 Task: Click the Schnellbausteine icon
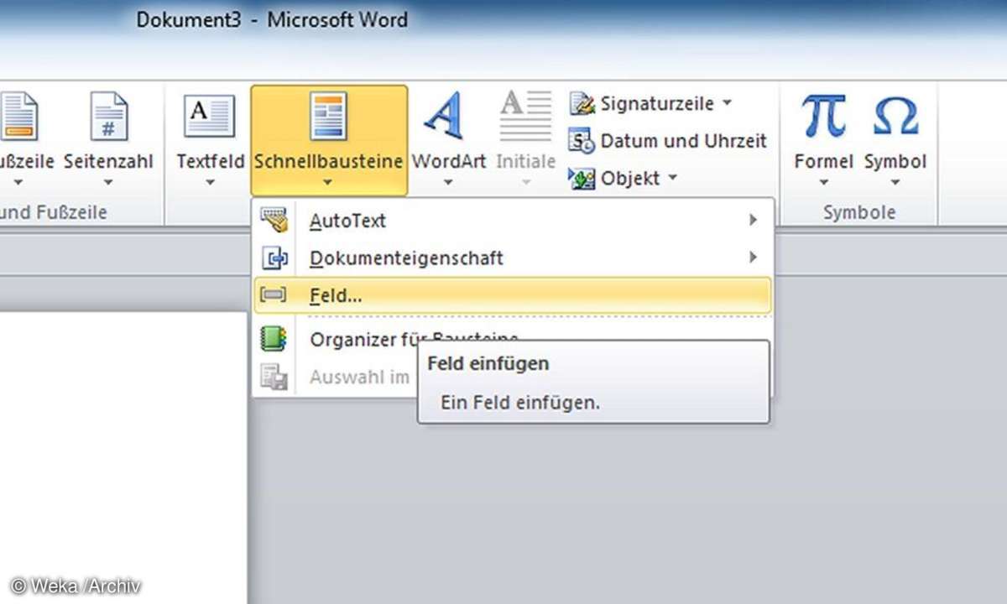point(328,117)
